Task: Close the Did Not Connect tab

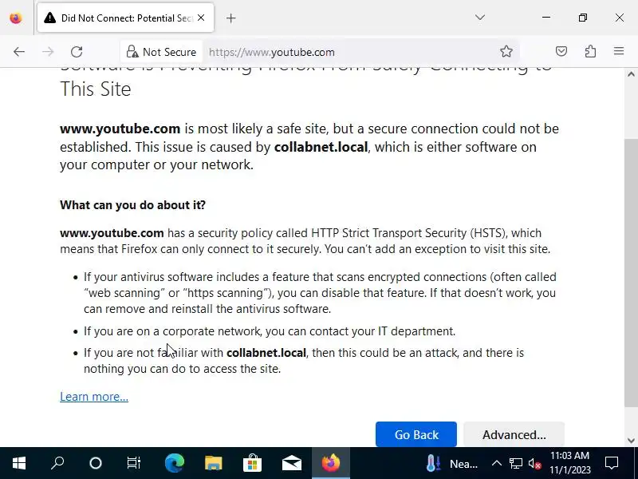Action: [x=201, y=18]
